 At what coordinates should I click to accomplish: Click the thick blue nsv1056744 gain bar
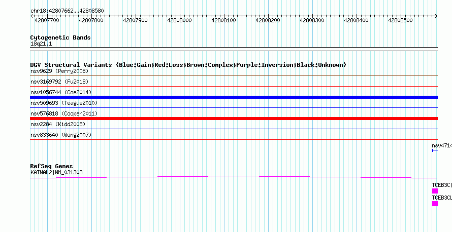point(234,97)
